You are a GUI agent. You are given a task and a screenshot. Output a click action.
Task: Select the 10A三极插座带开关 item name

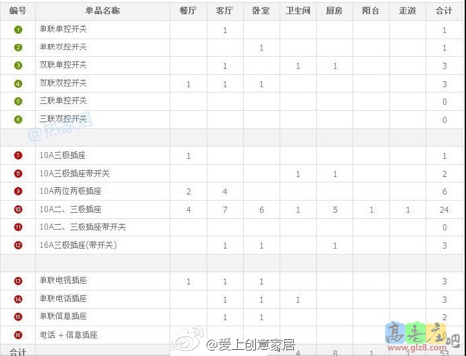[74, 173]
